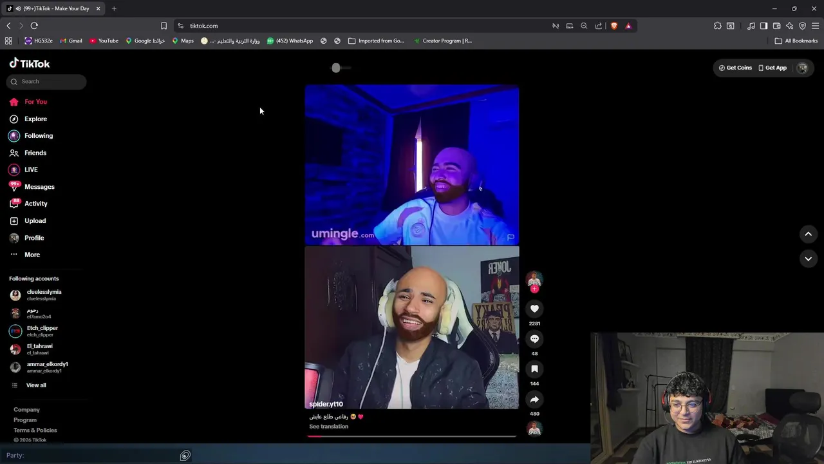Click the Get App button
The image size is (824, 464).
click(772, 68)
